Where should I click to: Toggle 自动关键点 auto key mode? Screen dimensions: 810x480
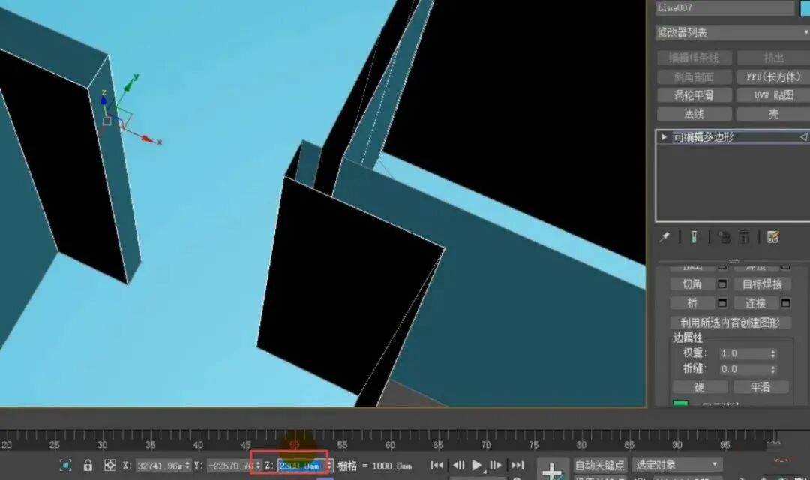[600, 465]
